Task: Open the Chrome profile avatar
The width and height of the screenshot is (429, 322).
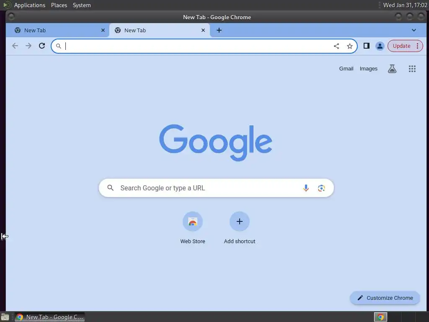Action: pyautogui.click(x=380, y=46)
